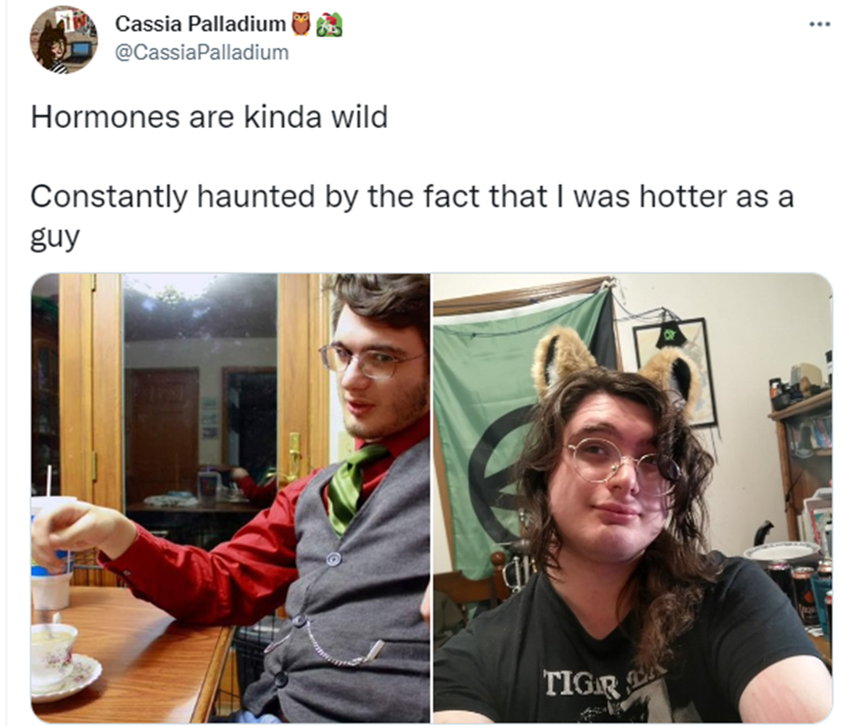Screen dimensions: 842x726
Task: Enlarge the left photo with red shirt
Action: pyautogui.click(x=231, y=498)
